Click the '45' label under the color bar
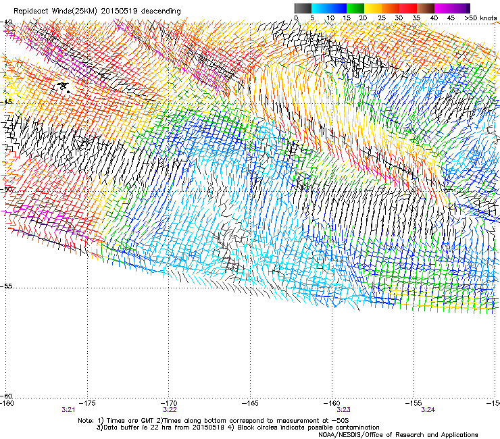 pos(451,18)
